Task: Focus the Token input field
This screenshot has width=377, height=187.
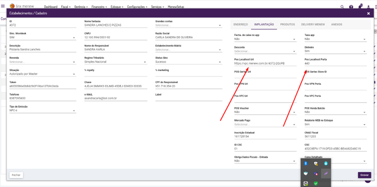Action: (x=43, y=86)
